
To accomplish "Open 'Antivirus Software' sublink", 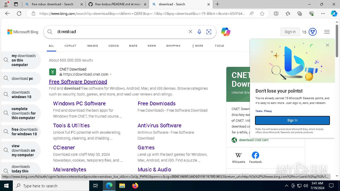I will click(159, 125).
